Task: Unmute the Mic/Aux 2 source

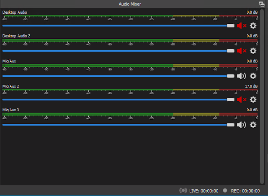Action: [242, 100]
